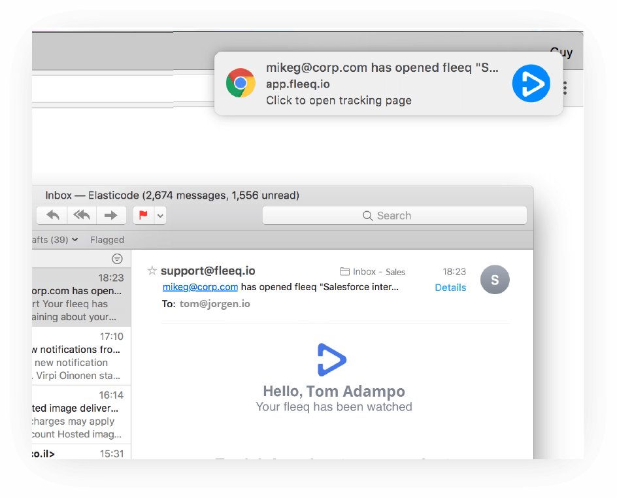Flag the message with the red flag

[x=144, y=215]
